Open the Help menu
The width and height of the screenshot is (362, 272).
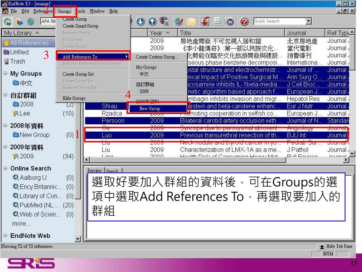113,11
